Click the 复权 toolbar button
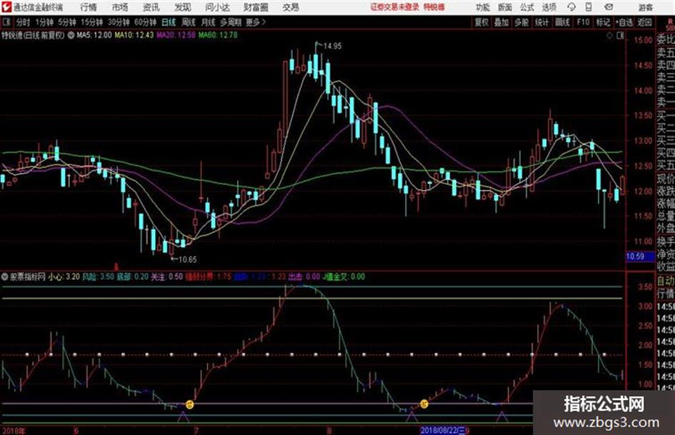The height and width of the screenshot is (435, 675). pyautogui.click(x=481, y=22)
